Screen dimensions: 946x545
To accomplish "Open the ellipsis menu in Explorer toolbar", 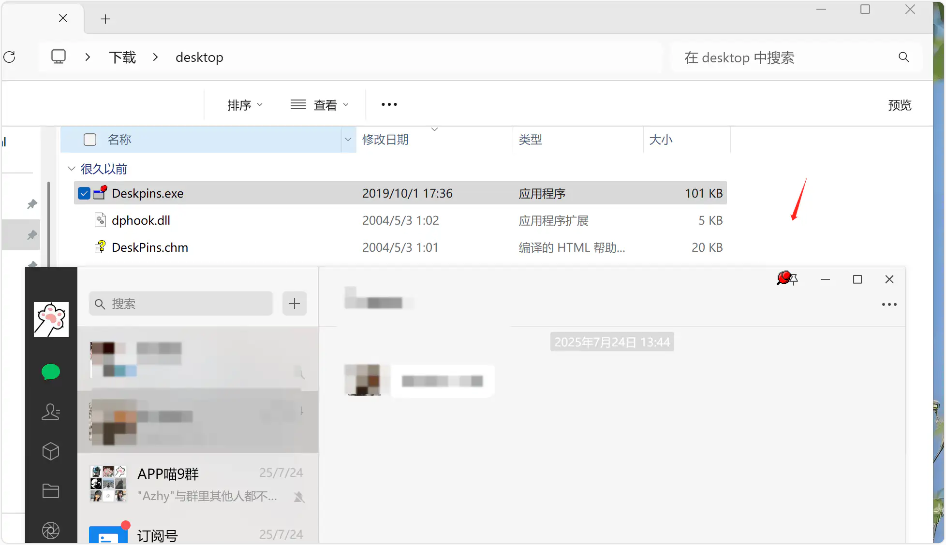I will point(388,104).
